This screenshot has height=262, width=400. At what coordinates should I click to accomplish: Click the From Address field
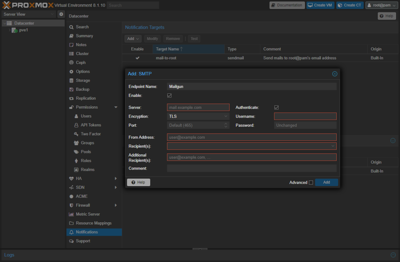[x=252, y=137]
